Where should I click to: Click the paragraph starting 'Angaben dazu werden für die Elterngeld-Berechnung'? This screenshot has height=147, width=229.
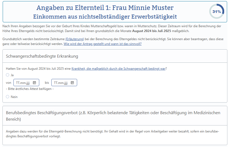112,134
